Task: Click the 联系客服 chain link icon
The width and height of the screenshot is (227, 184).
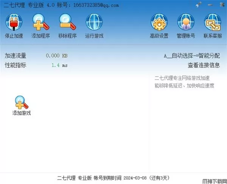Action: click(213, 22)
